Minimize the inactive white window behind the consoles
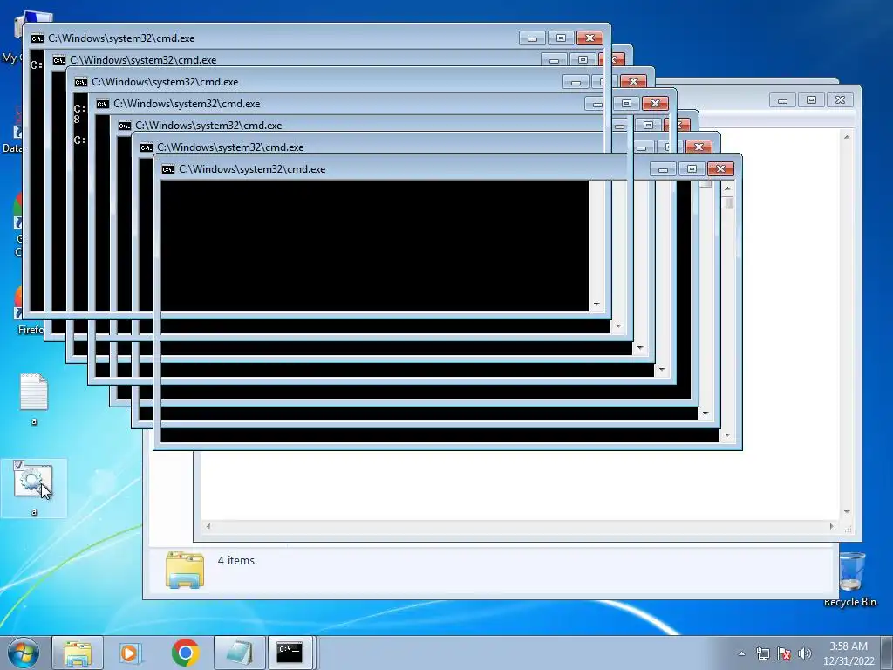The image size is (893, 670). [x=782, y=100]
